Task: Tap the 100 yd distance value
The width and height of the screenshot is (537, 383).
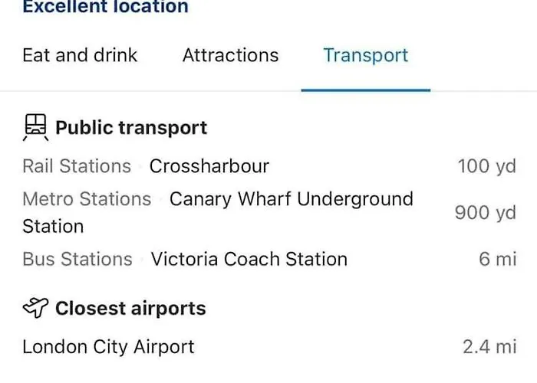Action: click(486, 166)
